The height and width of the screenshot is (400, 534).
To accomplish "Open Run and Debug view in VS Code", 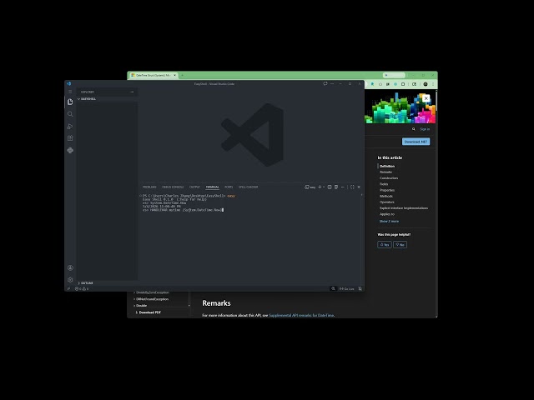I will [70, 126].
